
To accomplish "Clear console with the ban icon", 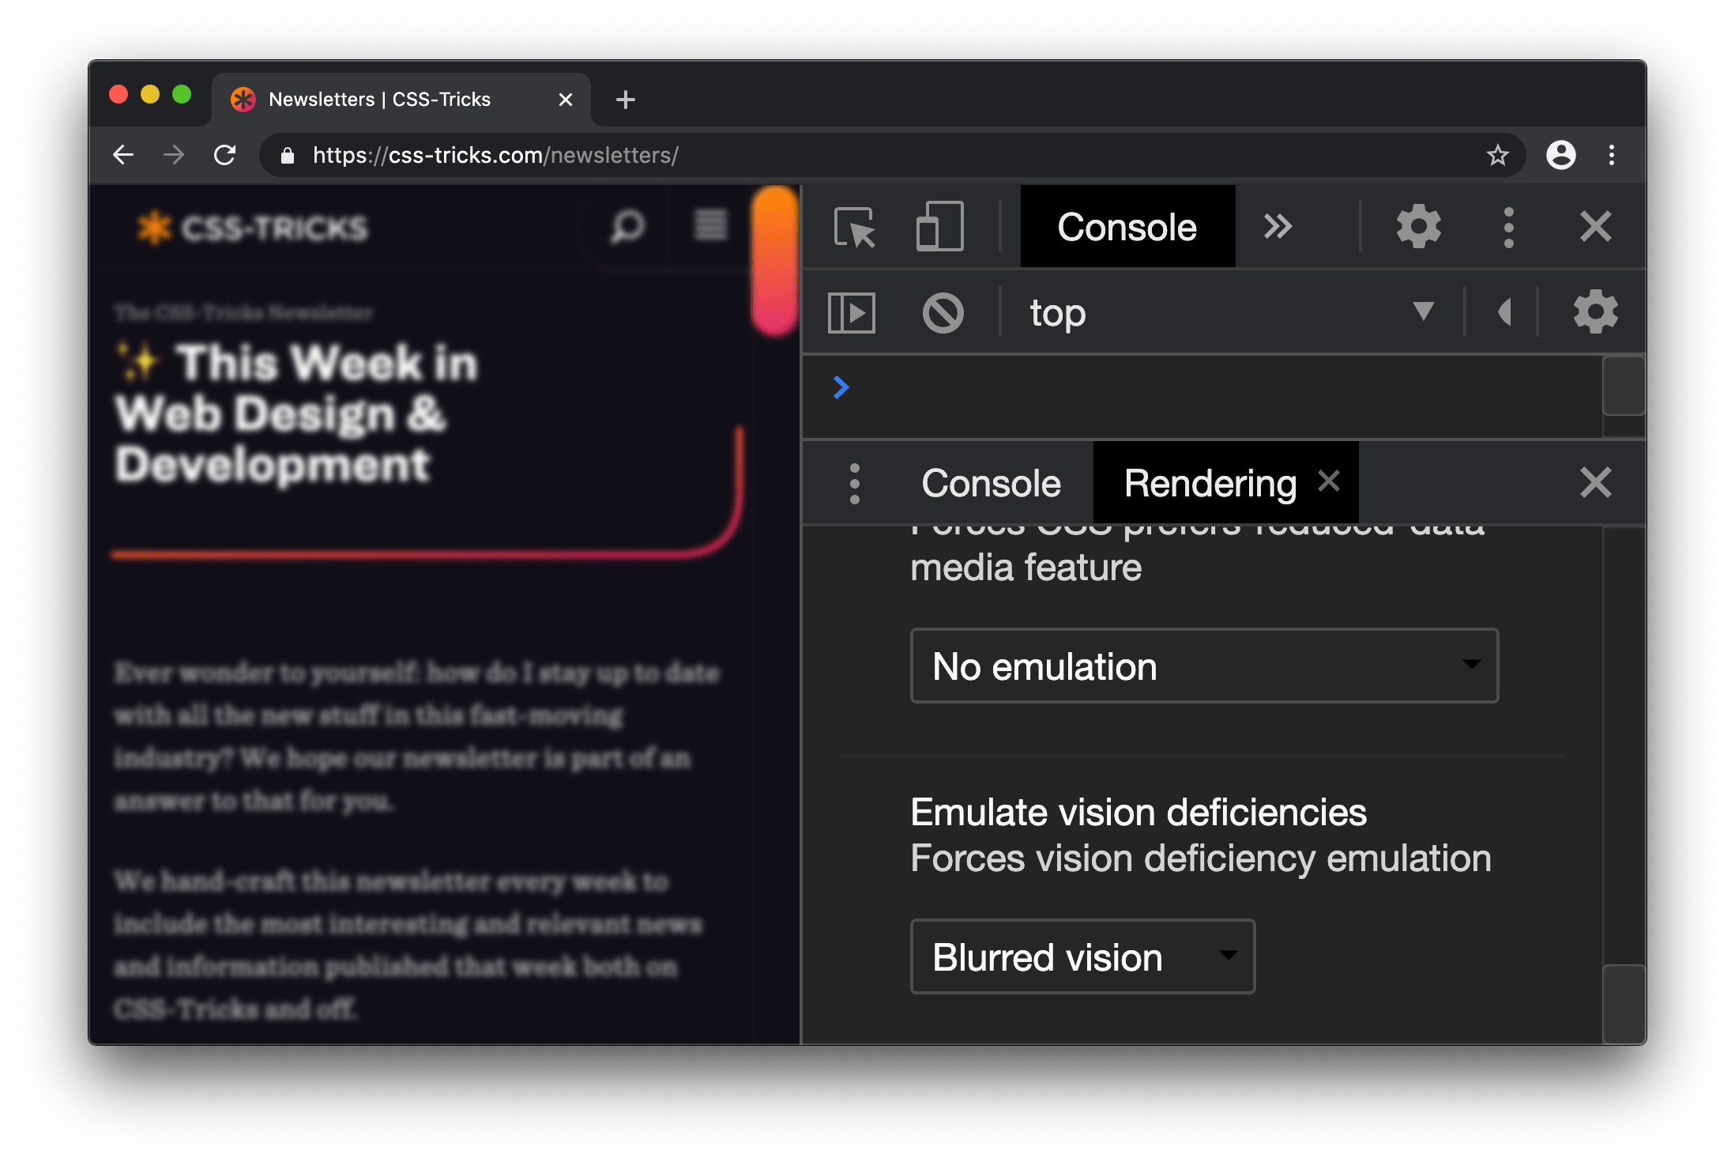I will point(943,313).
